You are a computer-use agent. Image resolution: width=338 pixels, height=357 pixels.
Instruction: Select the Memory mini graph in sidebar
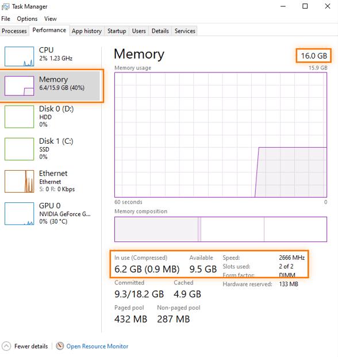(x=20, y=86)
